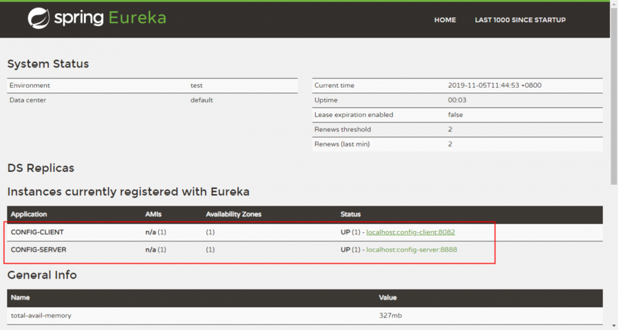Click UP (1) status of CONFIG-SERVER

(x=350, y=250)
